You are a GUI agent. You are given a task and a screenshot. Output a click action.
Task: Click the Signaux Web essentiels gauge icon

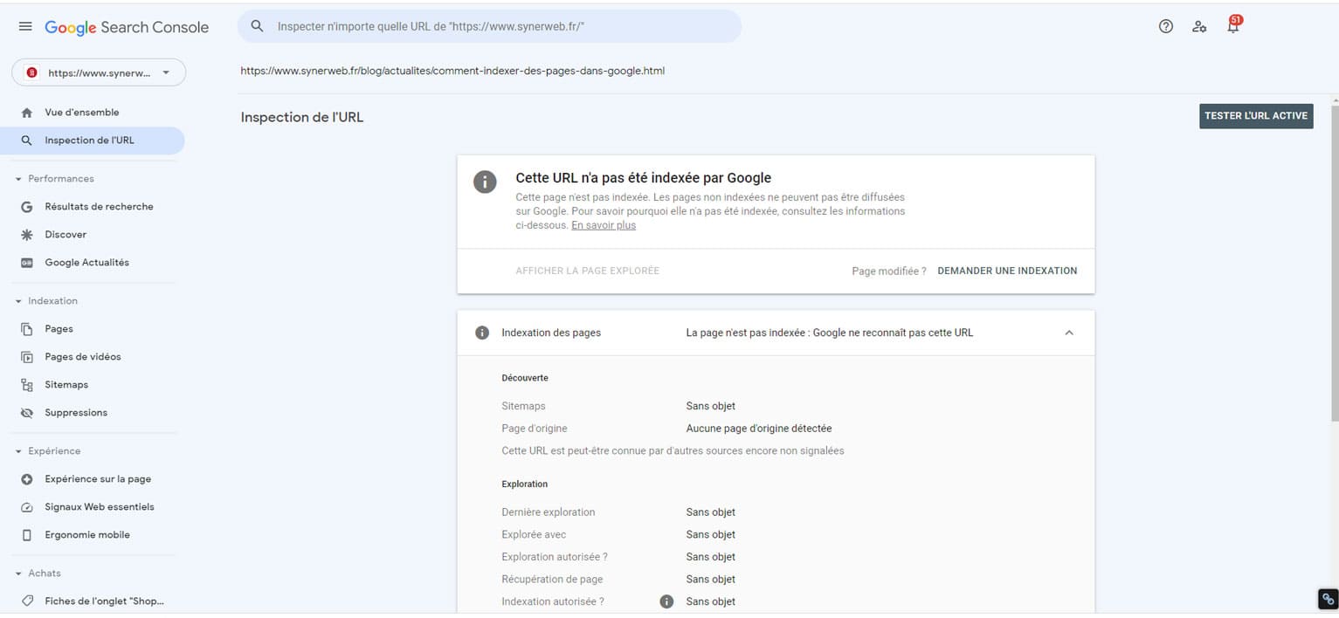coord(27,507)
